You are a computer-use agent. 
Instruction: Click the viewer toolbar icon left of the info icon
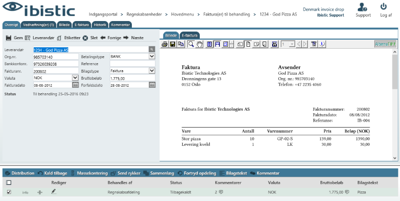pos(314,44)
